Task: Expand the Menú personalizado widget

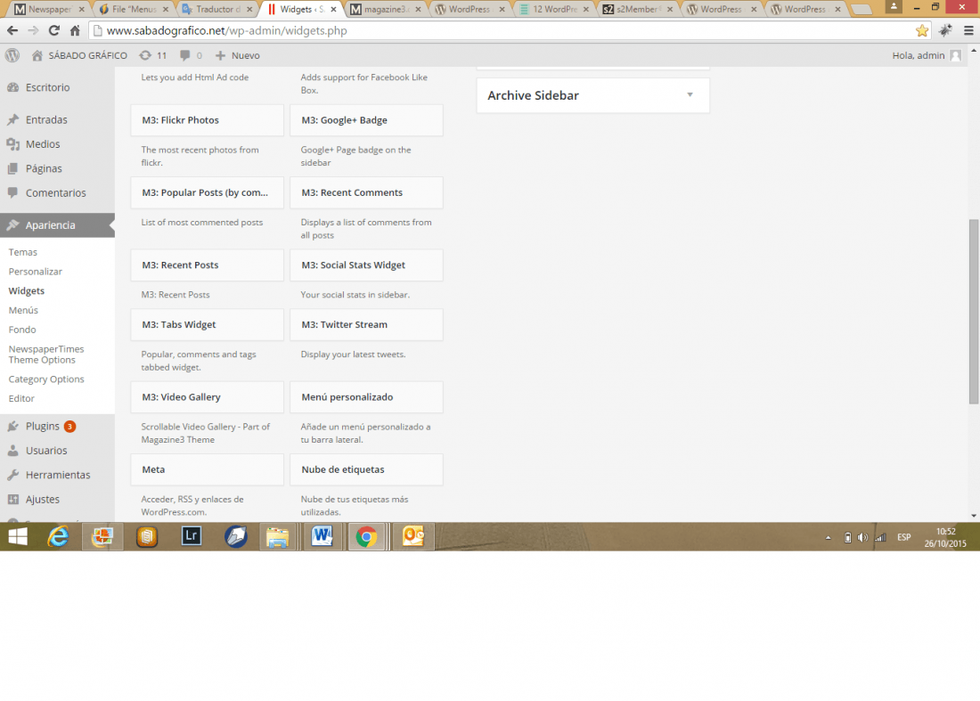Action: tap(366, 396)
